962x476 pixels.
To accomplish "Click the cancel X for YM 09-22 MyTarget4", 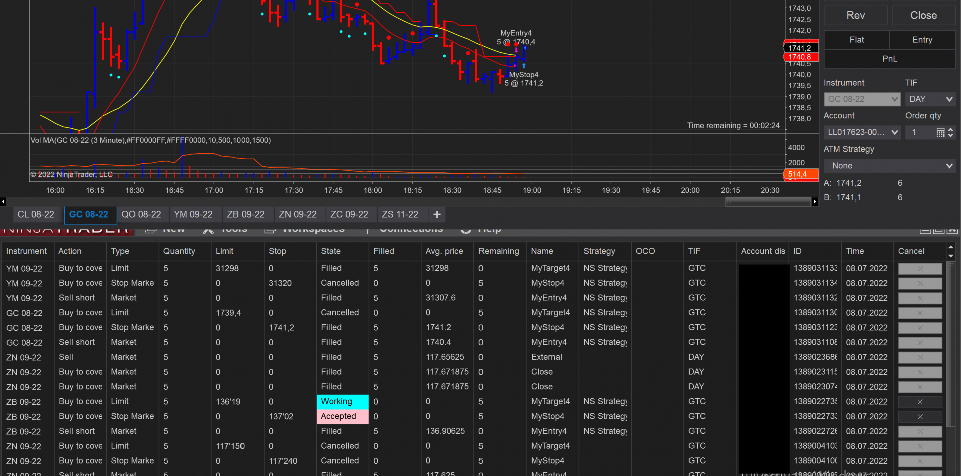I will point(920,269).
